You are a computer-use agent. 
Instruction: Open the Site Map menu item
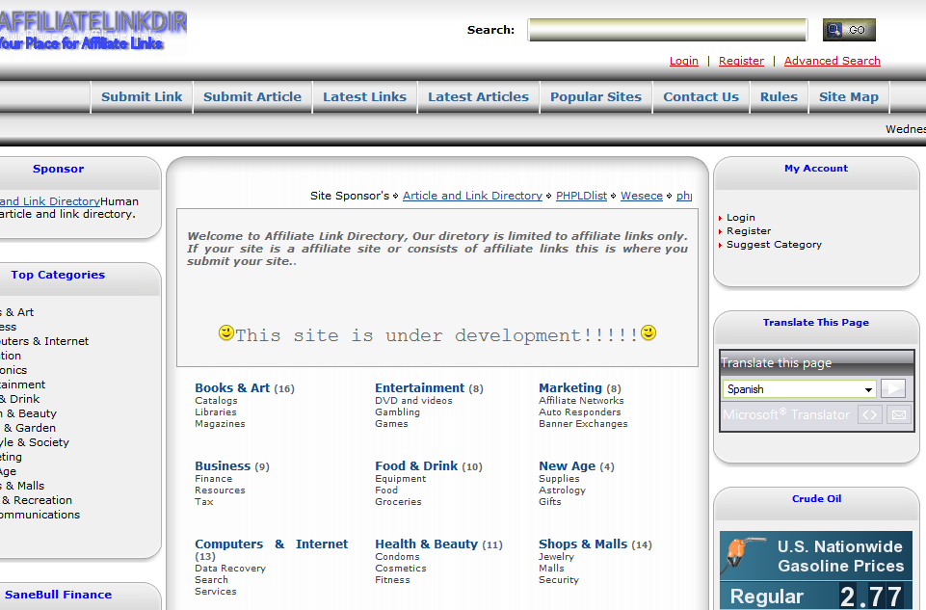click(848, 96)
